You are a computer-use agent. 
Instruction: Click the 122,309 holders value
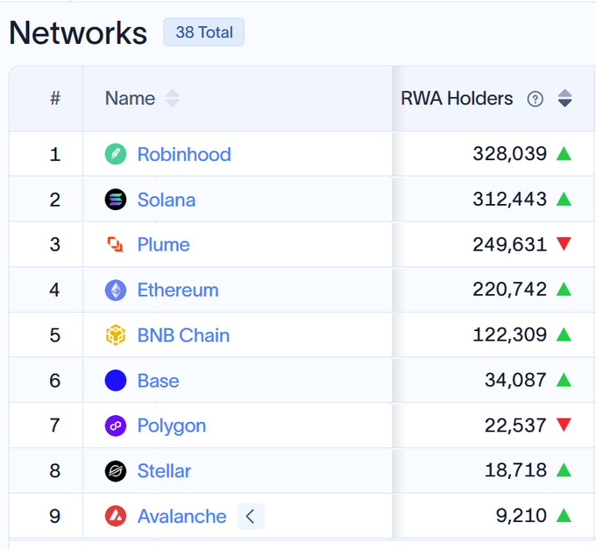(510, 334)
